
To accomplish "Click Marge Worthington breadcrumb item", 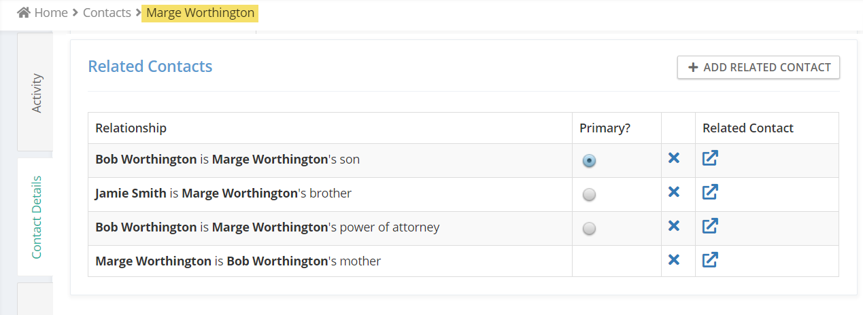I will point(200,13).
